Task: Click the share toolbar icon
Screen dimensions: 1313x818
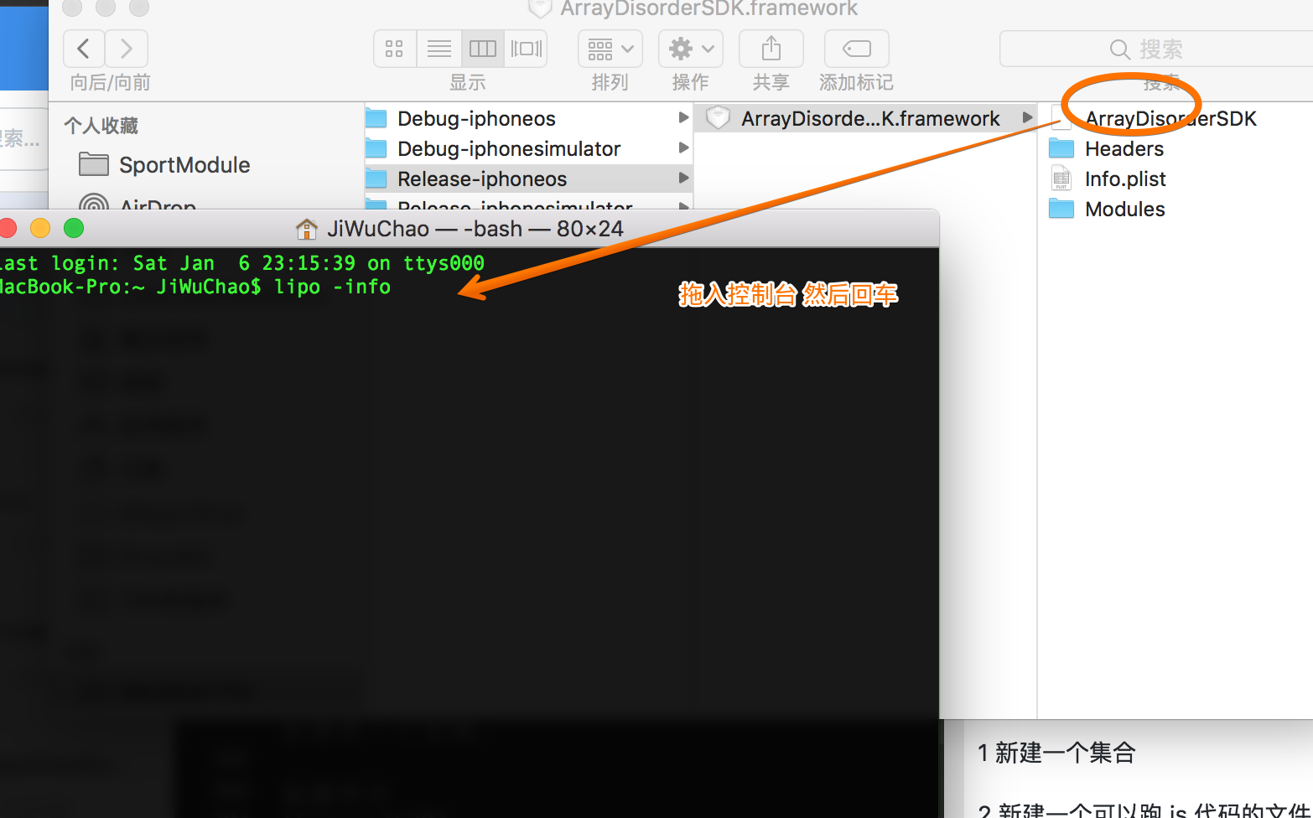Action: pos(771,49)
